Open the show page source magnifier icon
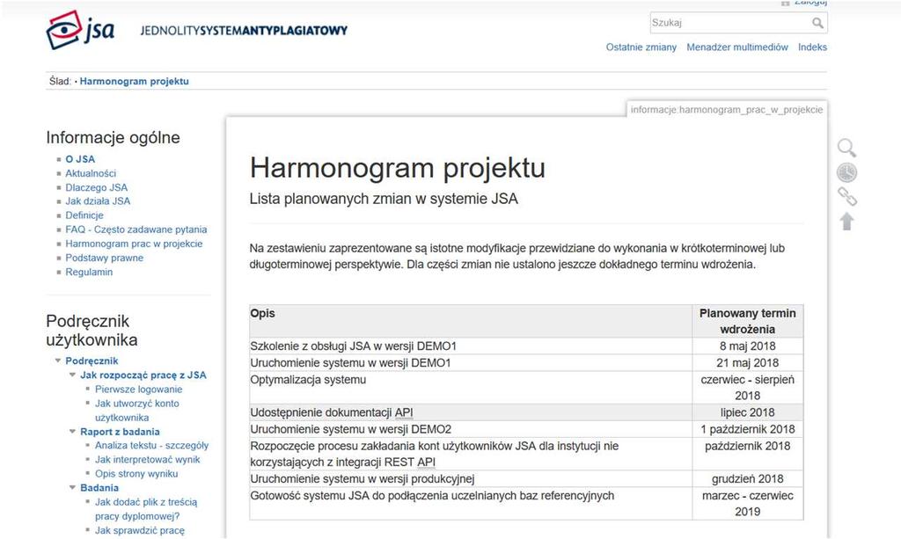The height and width of the screenshot is (539, 901). pos(846,148)
